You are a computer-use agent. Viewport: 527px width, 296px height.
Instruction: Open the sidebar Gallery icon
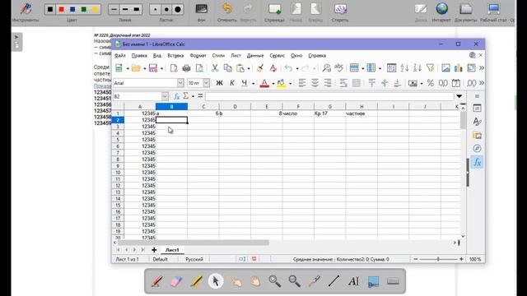click(477, 135)
